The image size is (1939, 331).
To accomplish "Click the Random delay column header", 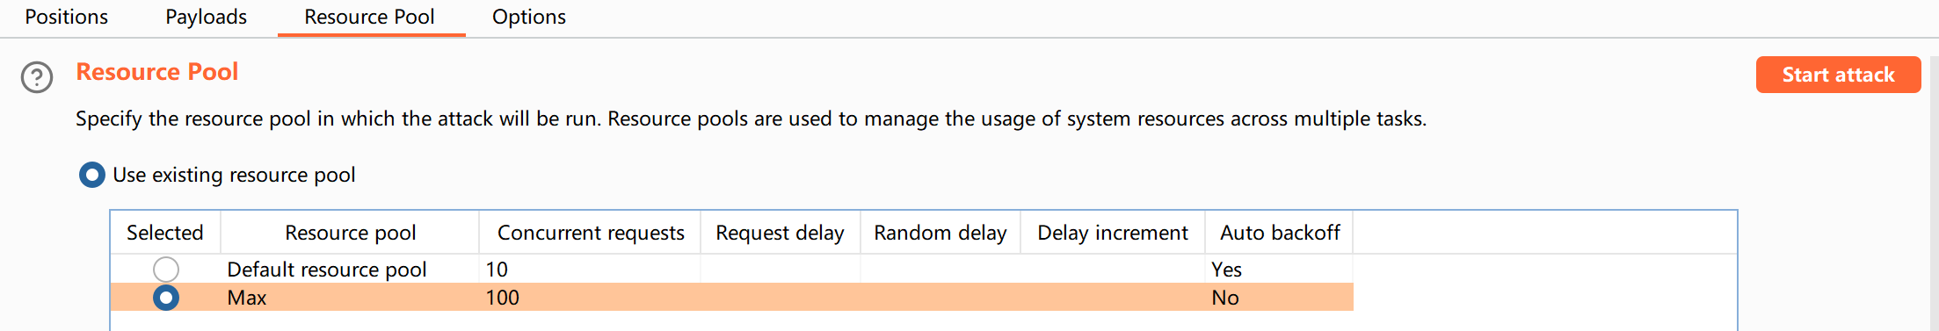I will 940,233.
